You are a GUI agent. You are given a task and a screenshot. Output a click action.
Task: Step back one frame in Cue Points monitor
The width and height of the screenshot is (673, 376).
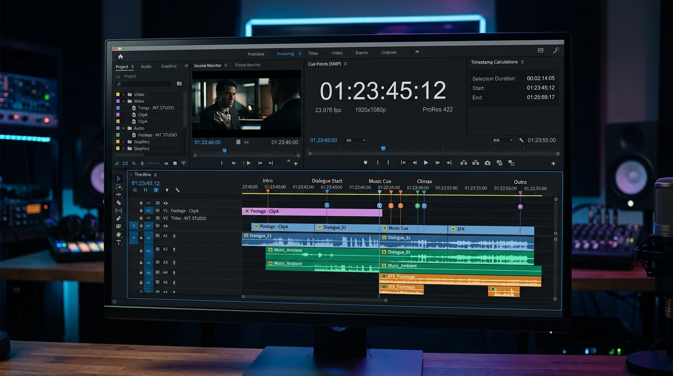(x=414, y=163)
